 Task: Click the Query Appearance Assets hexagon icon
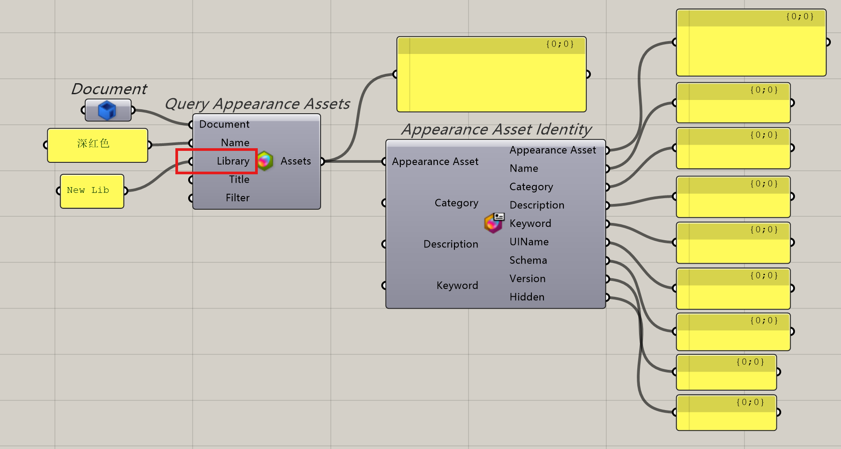pyautogui.click(x=265, y=161)
